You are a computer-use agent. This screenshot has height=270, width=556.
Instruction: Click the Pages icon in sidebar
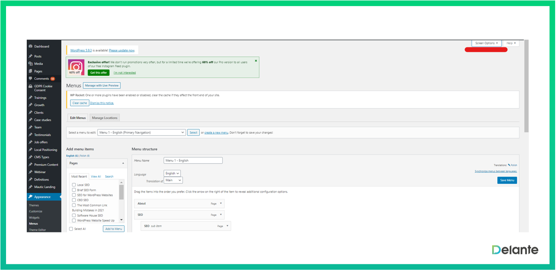pyautogui.click(x=30, y=71)
